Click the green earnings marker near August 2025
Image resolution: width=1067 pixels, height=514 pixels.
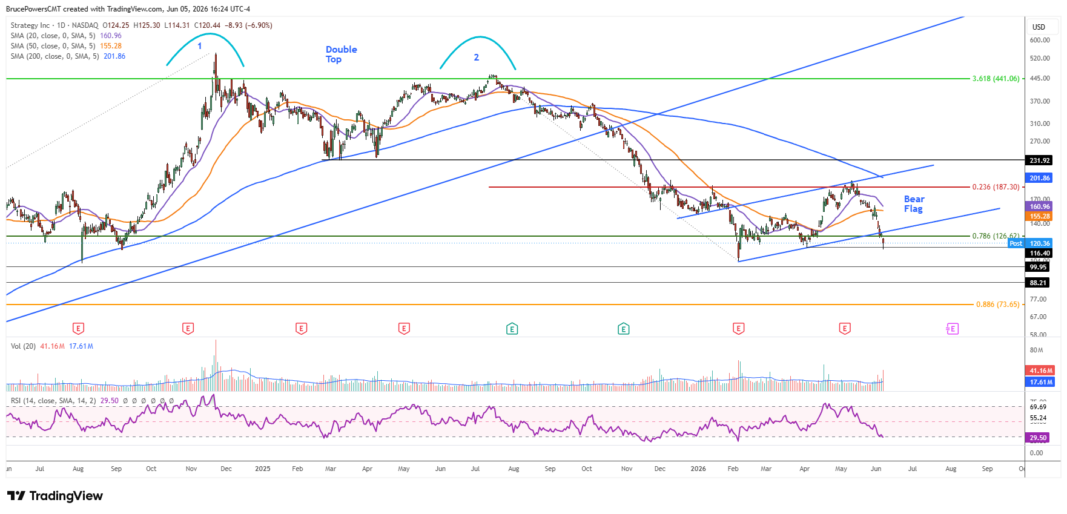point(512,329)
